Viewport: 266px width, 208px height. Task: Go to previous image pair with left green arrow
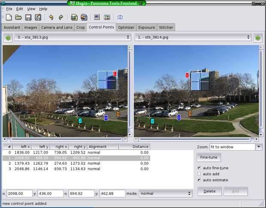click(8, 38)
